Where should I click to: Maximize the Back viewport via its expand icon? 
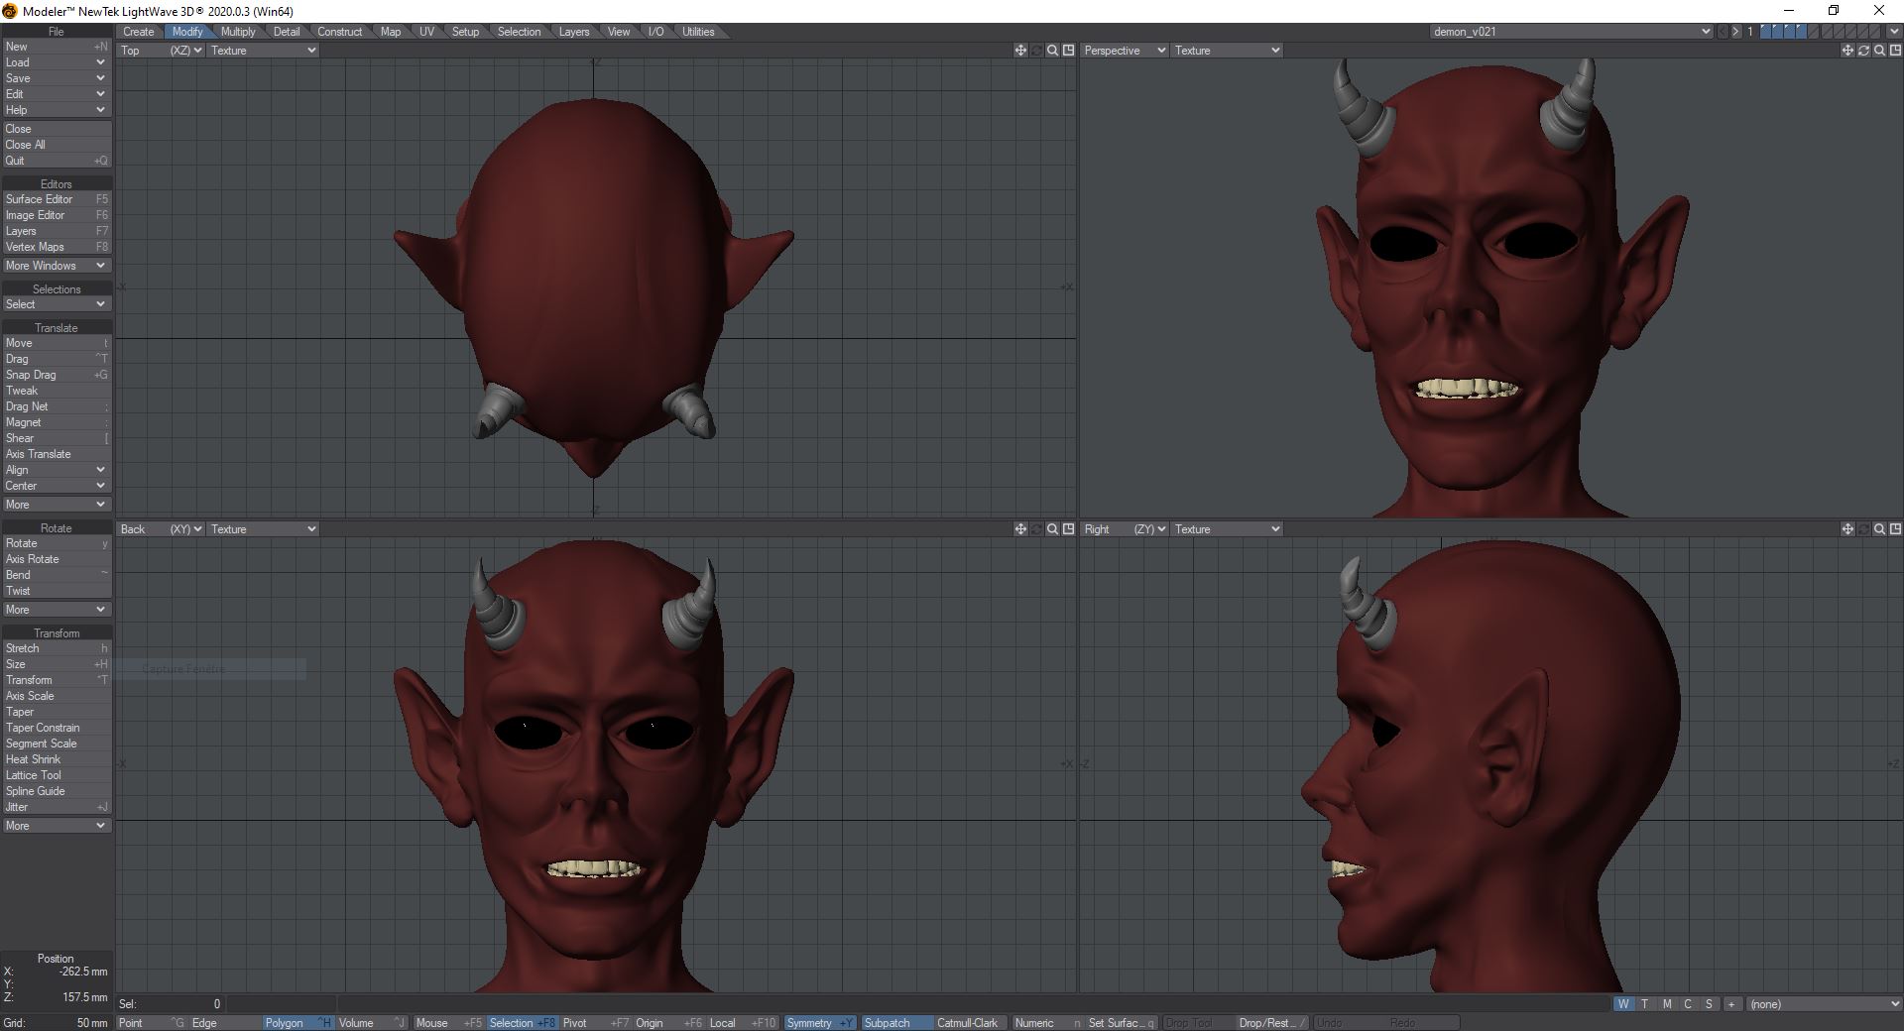click(x=1068, y=528)
